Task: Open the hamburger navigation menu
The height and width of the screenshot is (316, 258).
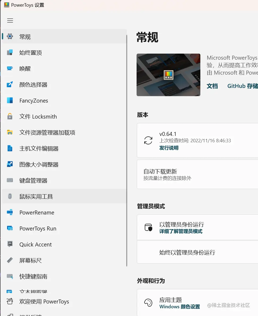Action: coord(10,21)
